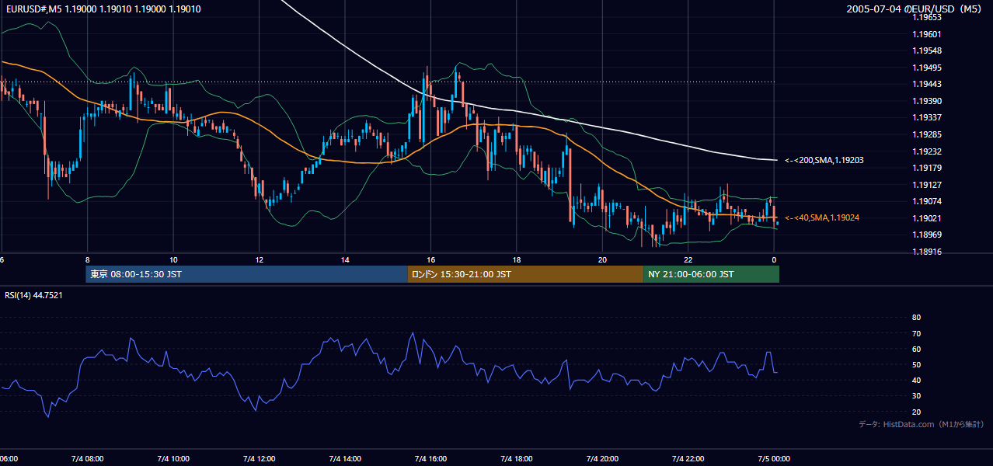993x466 pixels.
Task: Click hour marker 18 under the price chart
Action: point(517,259)
